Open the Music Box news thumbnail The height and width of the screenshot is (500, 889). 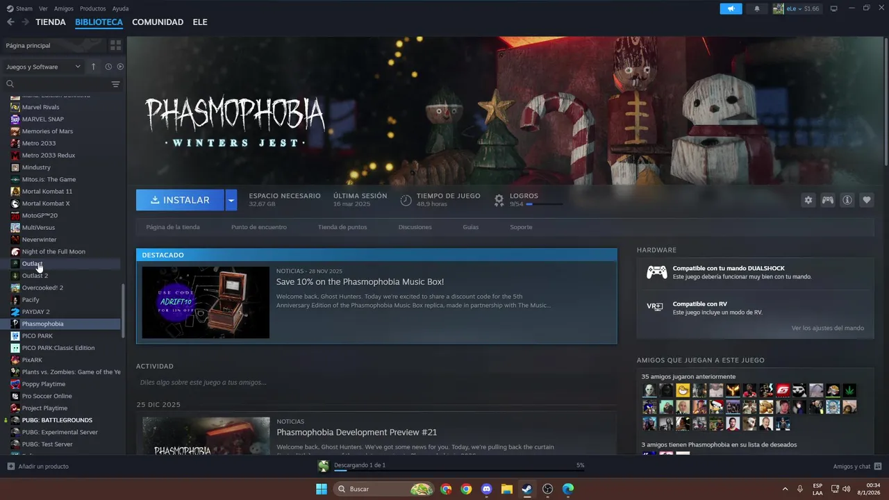[x=206, y=303]
